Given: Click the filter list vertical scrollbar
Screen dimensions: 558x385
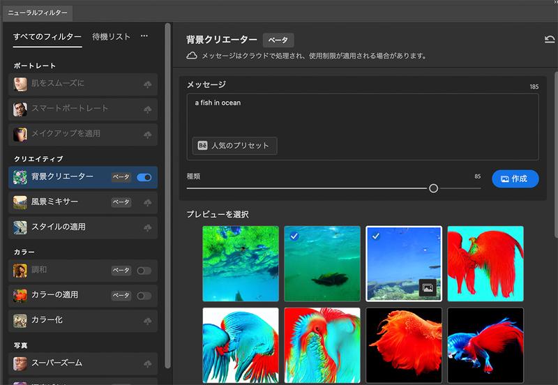Looking at the screenshot, I should coord(167,196).
